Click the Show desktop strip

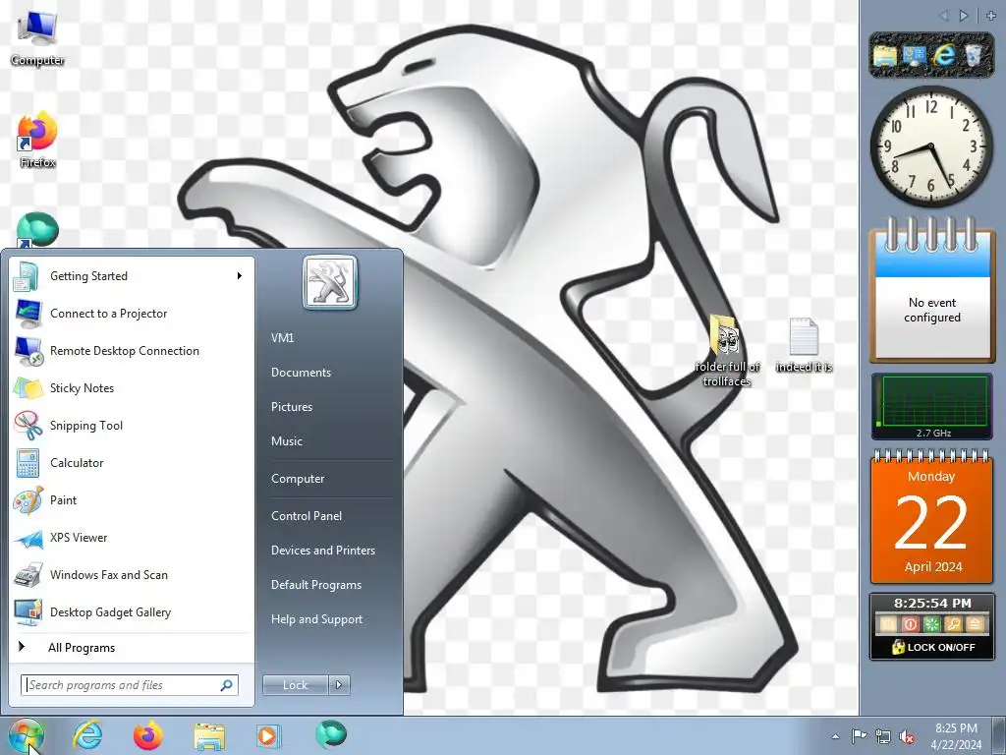[x=999, y=736]
